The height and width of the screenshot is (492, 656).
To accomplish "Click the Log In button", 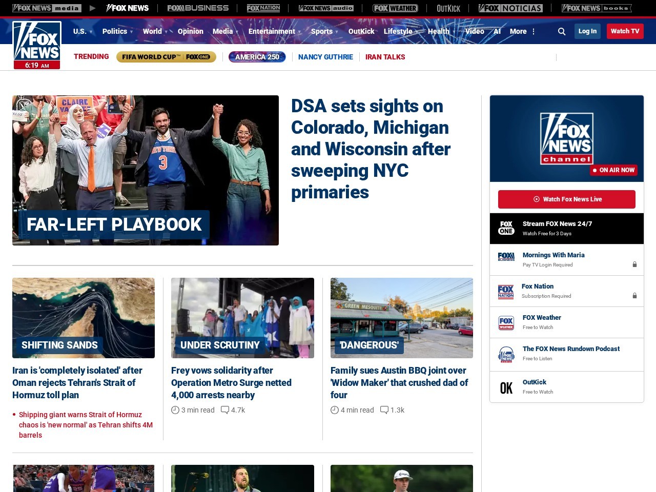I will click(x=587, y=31).
